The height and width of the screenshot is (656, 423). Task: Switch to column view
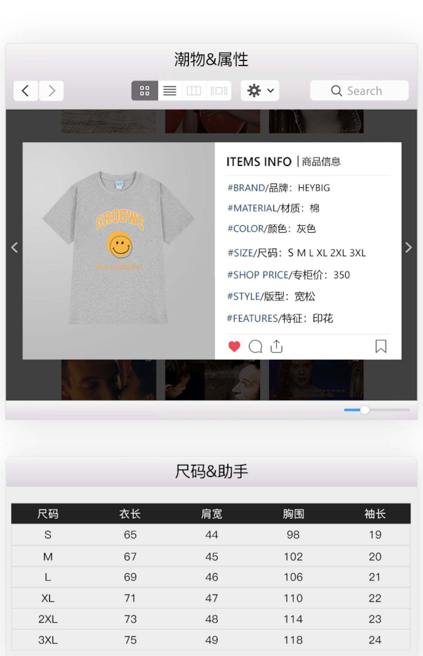pyautogui.click(x=194, y=91)
